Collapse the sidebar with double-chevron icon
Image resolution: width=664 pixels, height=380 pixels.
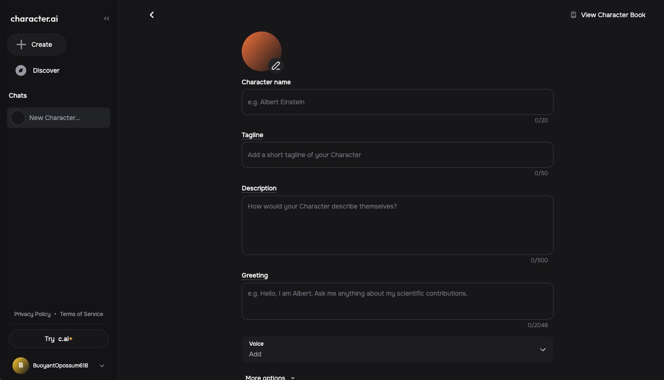(107, 19)
